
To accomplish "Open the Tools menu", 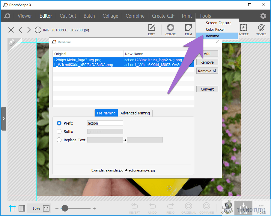I will [205, 16].
